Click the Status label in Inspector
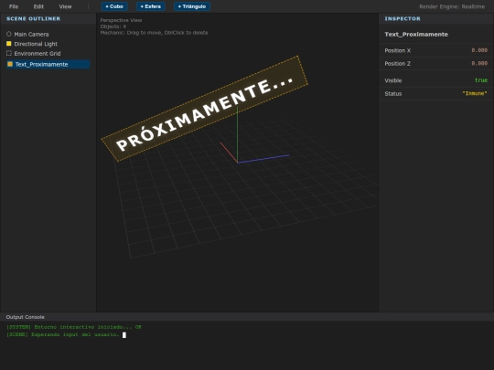494x370 pixels. [x=393, y=94]
